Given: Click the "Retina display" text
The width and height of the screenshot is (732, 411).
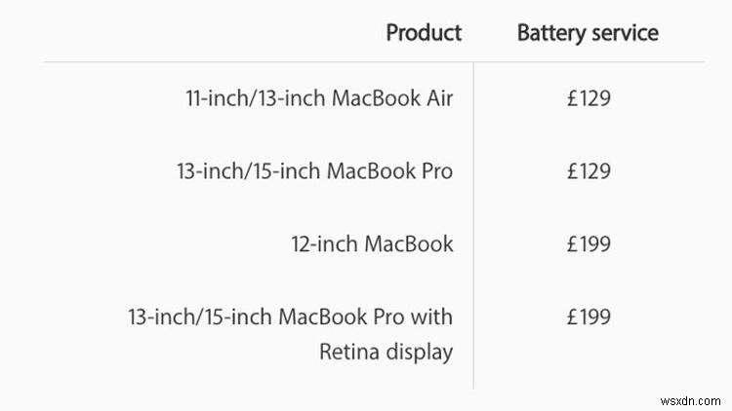Looking at the screenshot, I should [386, 352].
